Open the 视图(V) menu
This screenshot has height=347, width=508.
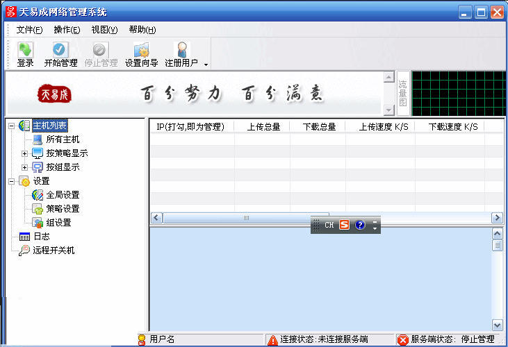click(x=104, y=30)
